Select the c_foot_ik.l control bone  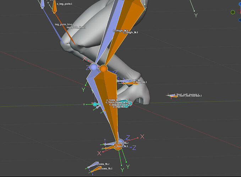(130, 83)
